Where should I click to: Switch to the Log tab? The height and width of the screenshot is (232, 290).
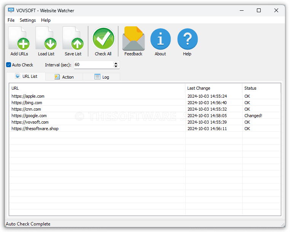(x=102, y=77)
